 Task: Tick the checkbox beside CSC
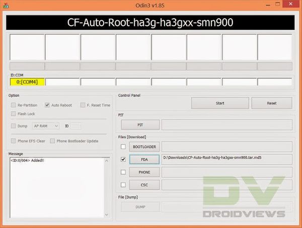pyautogui.click(x=123, y=185)
